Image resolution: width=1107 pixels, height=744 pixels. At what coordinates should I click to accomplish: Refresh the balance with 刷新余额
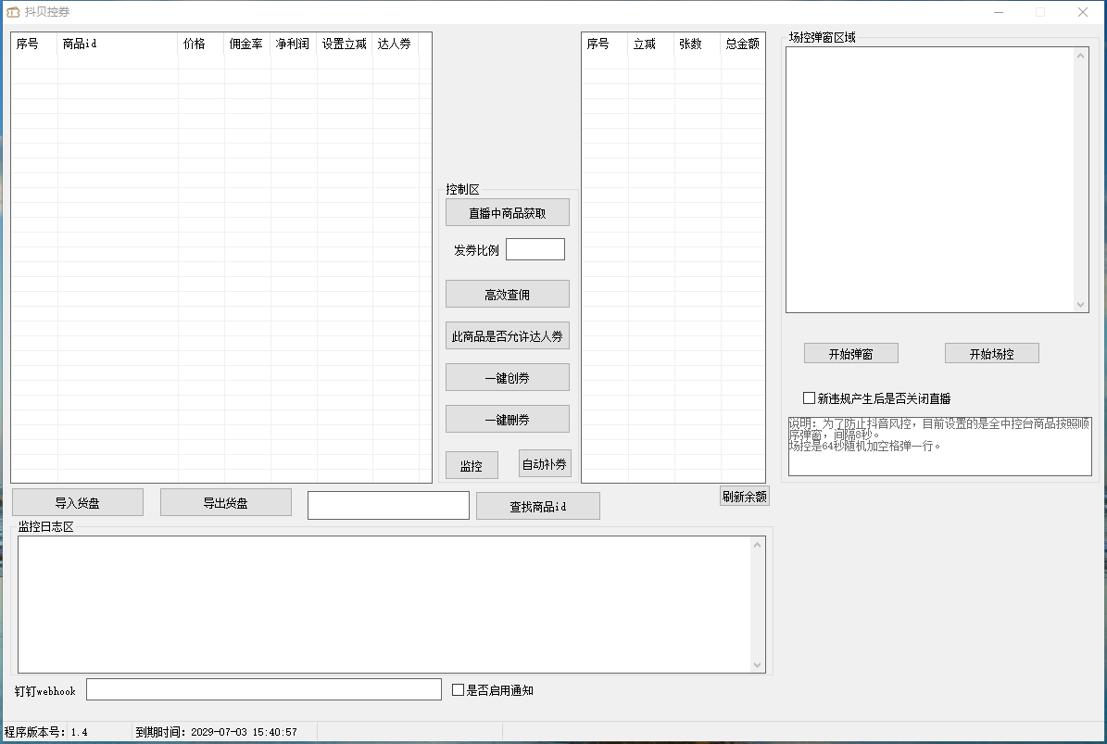[x=745, y=496]
